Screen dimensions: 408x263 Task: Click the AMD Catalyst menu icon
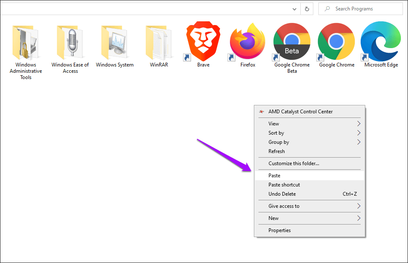[261, 112]
